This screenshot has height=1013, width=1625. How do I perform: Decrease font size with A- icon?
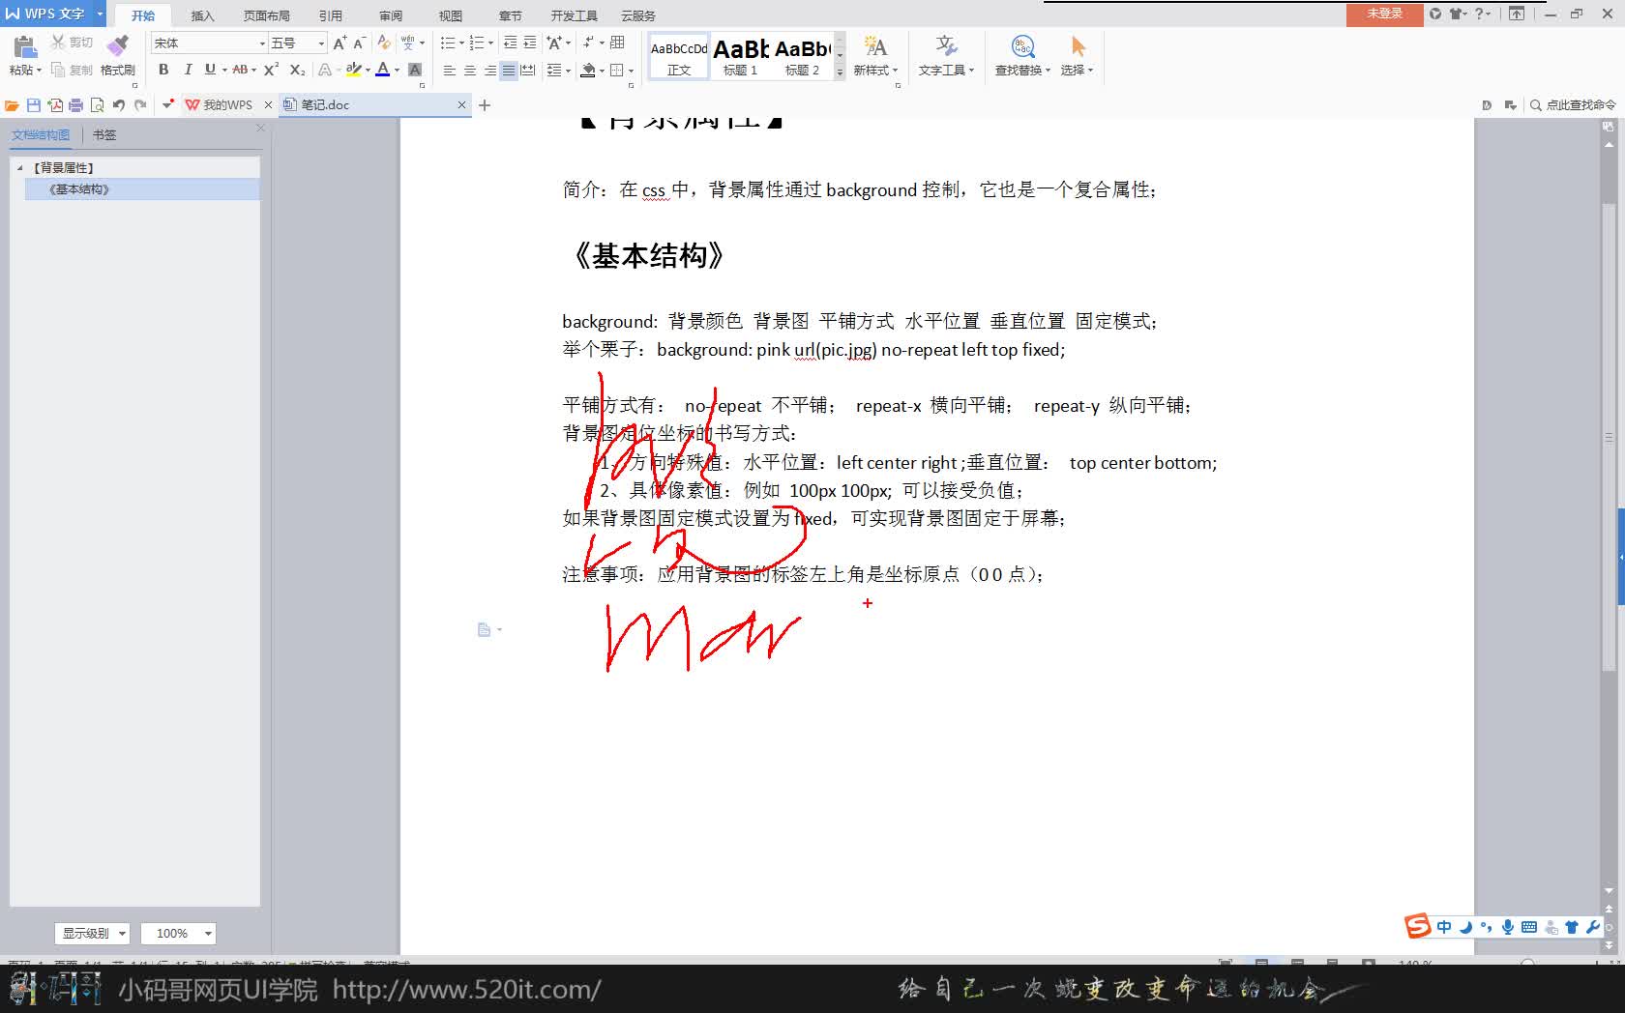click(359, 43)
